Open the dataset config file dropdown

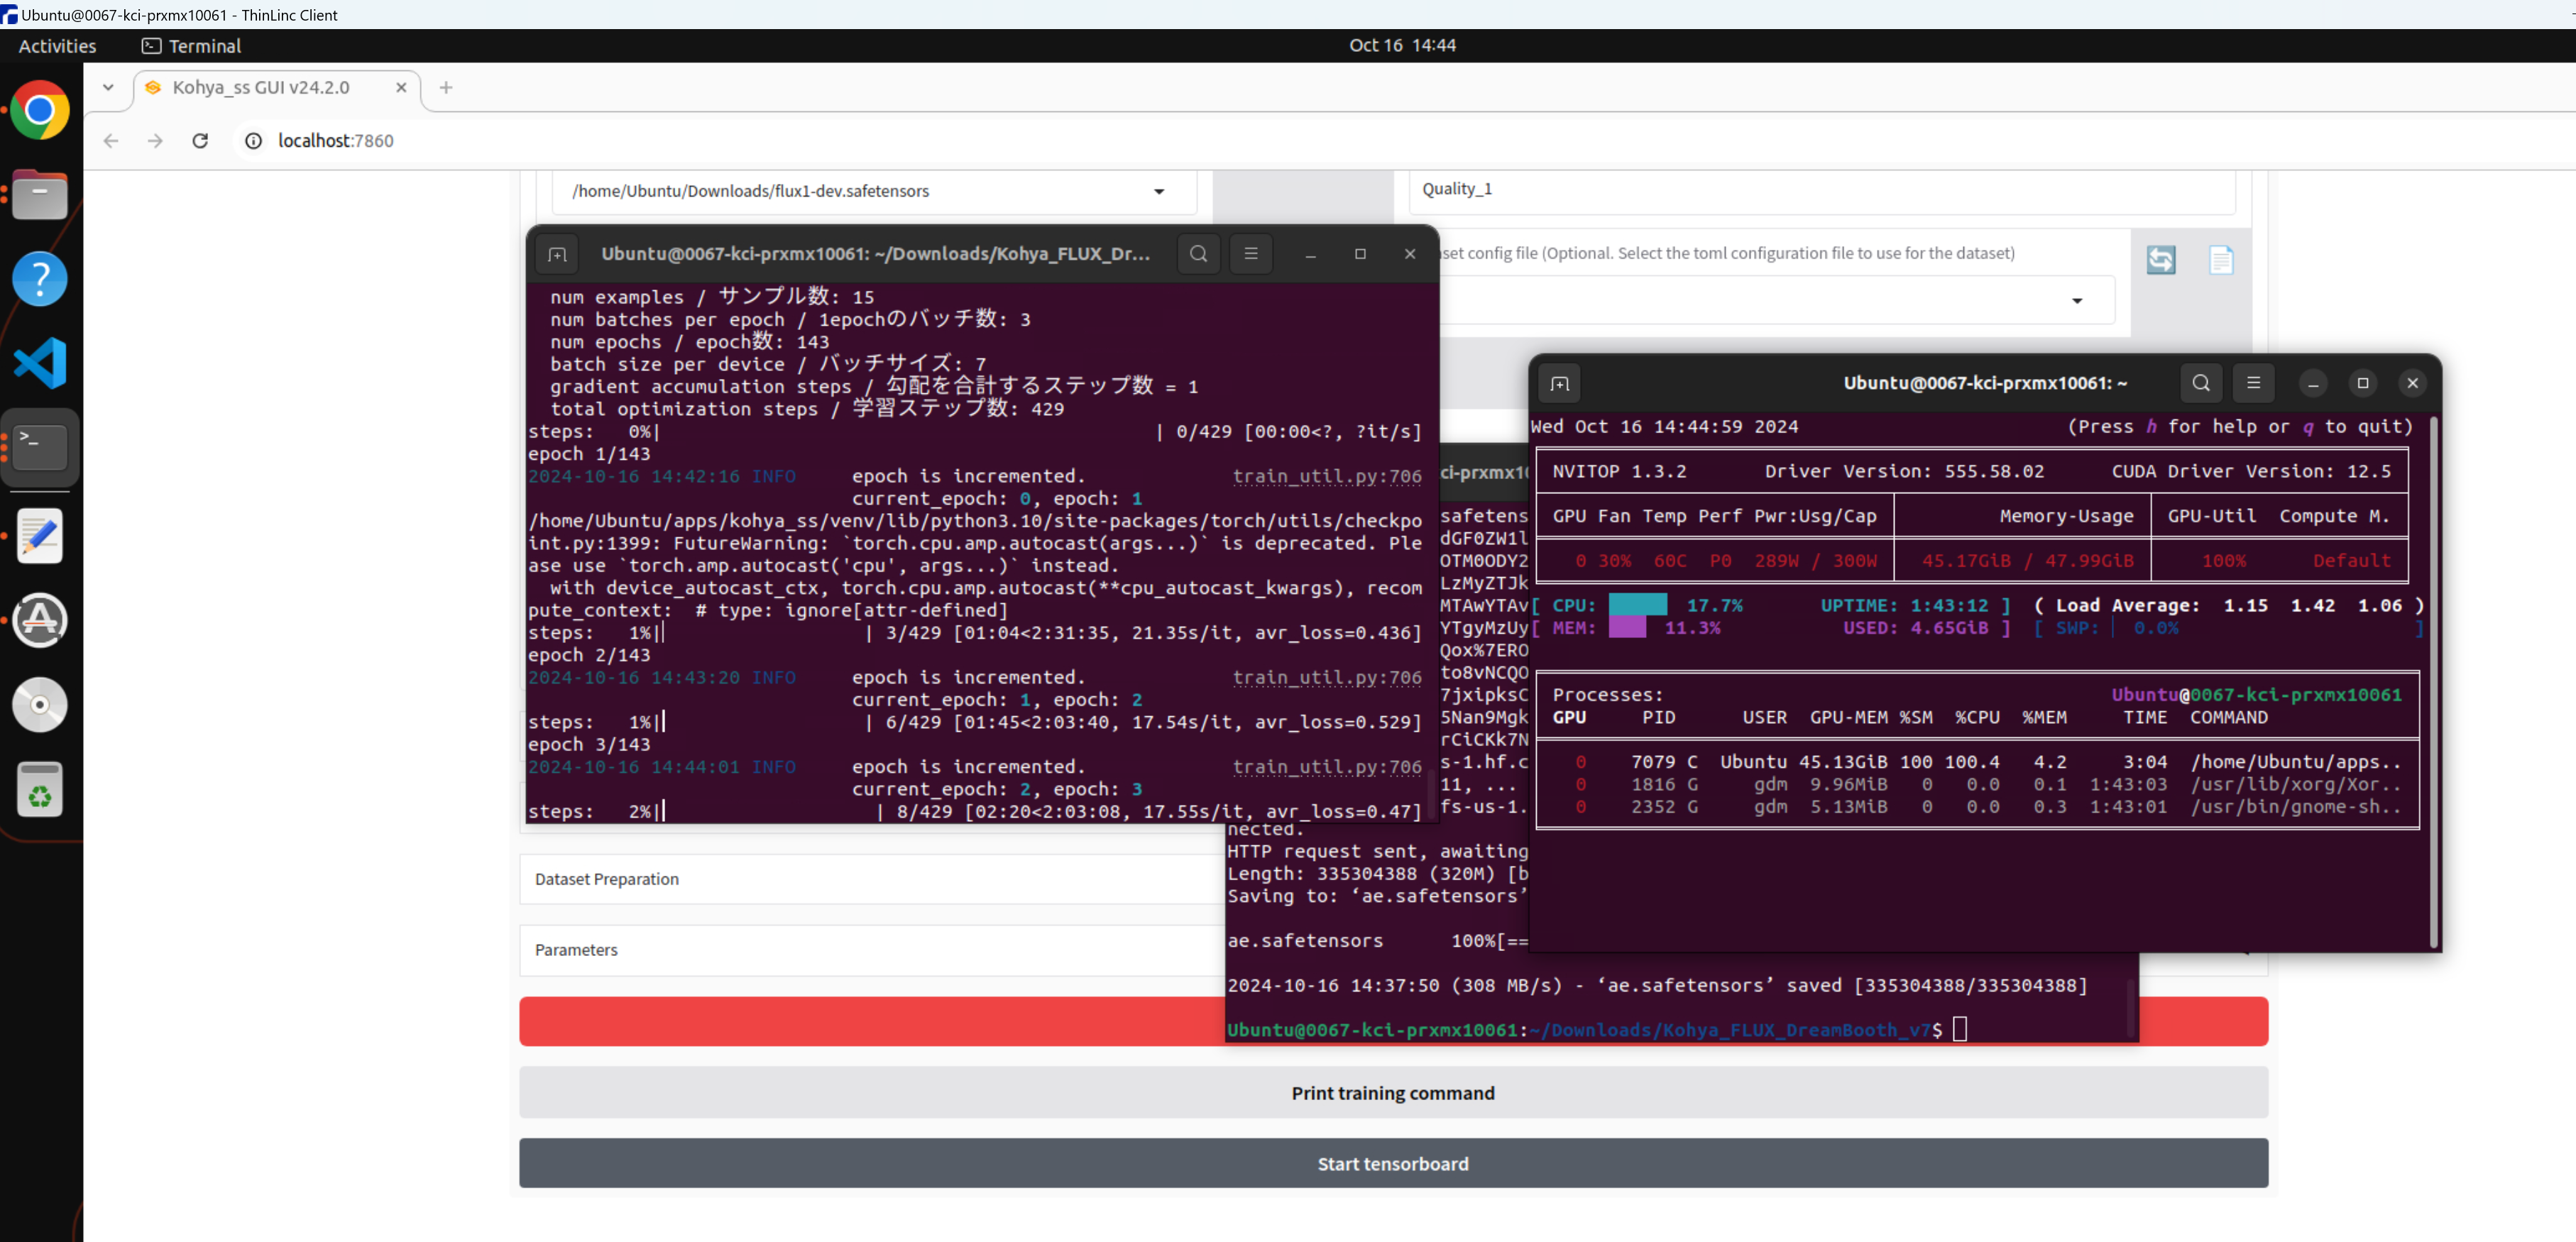pos(2076,301)
